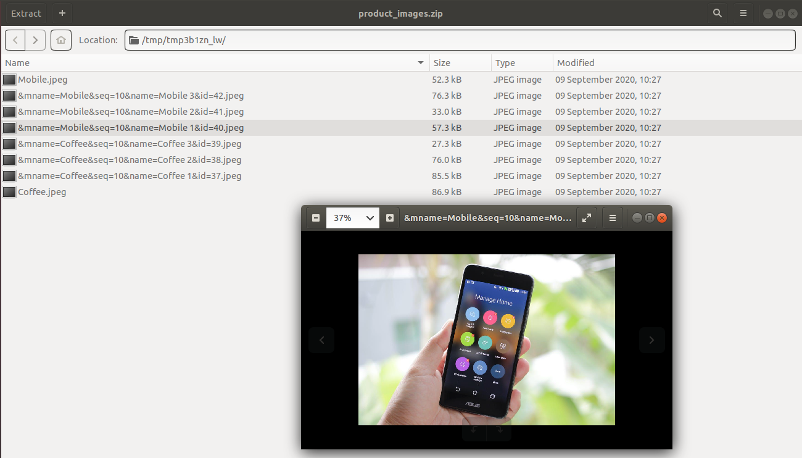This screenshot has width=802, height=458.
Task: Sort files by the Modified column
Action: pos(676,63)
